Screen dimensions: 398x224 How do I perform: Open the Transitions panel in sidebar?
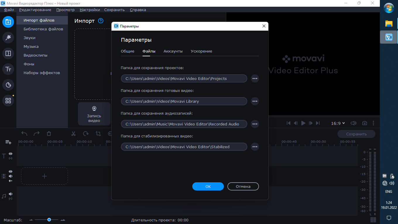point(8,53)
